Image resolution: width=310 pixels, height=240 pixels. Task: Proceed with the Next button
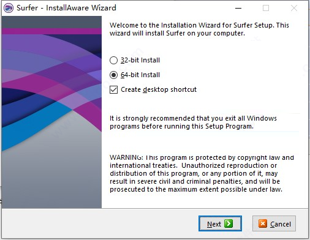pos(220,223)
